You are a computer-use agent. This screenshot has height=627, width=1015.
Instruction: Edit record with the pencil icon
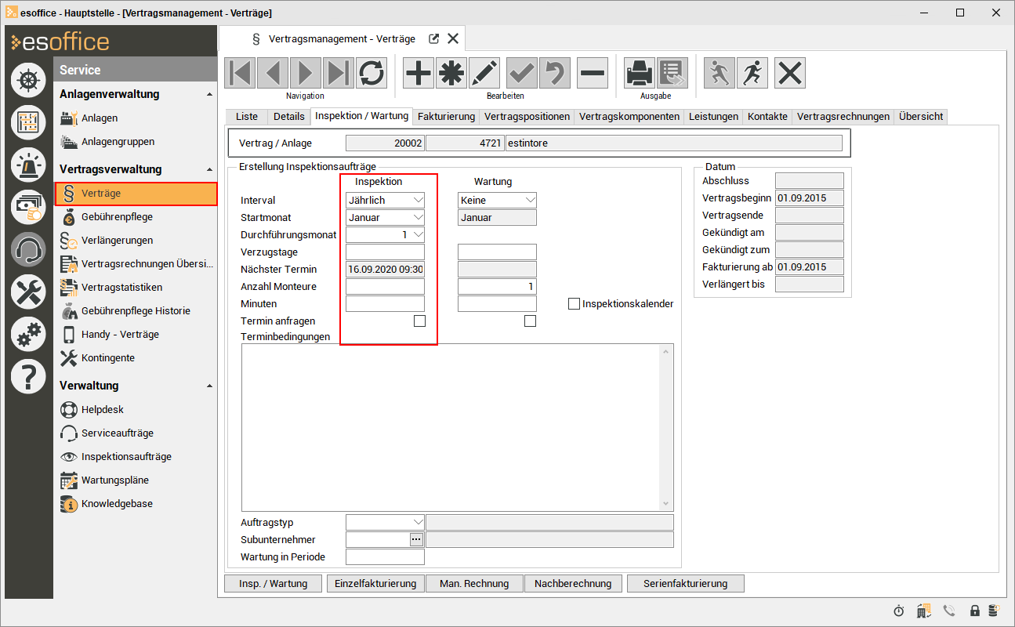point(484,73)
